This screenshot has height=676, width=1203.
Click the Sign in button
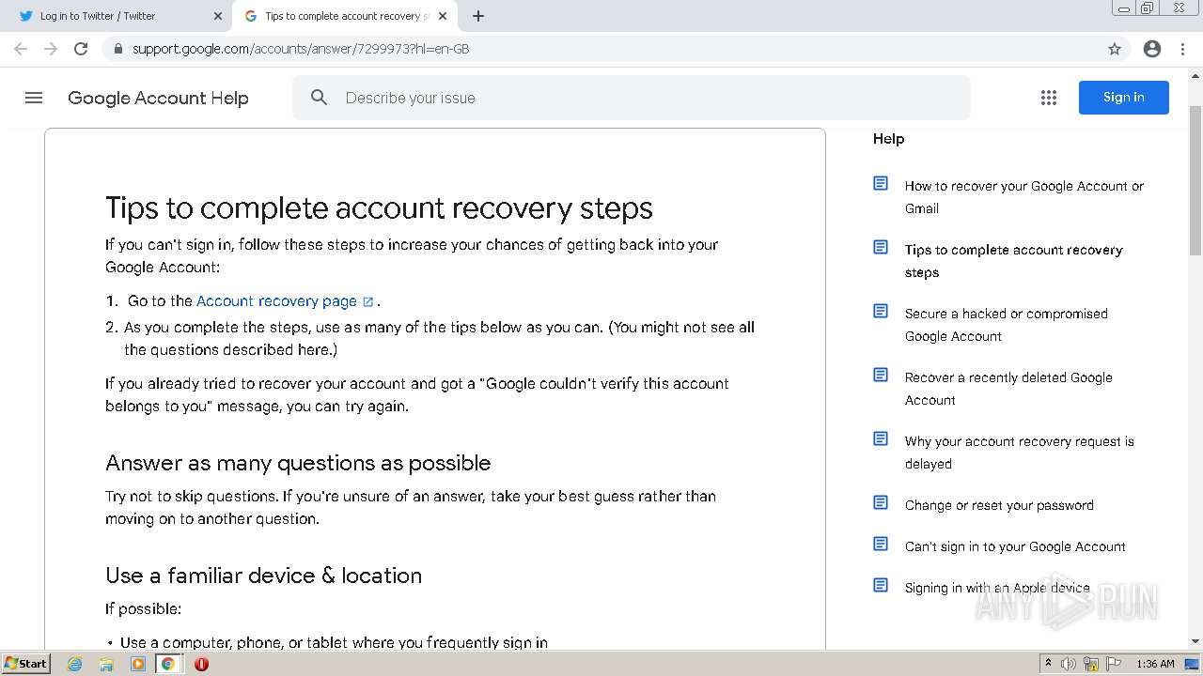pos(1123,98)
